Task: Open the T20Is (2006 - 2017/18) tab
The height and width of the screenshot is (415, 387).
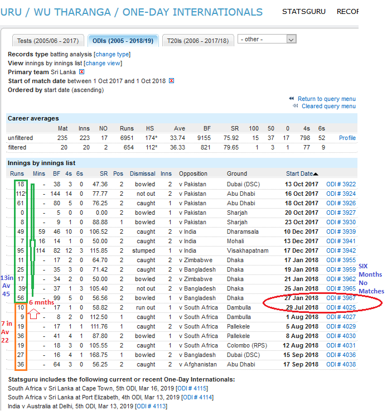Action: click(x=198, y=41)
